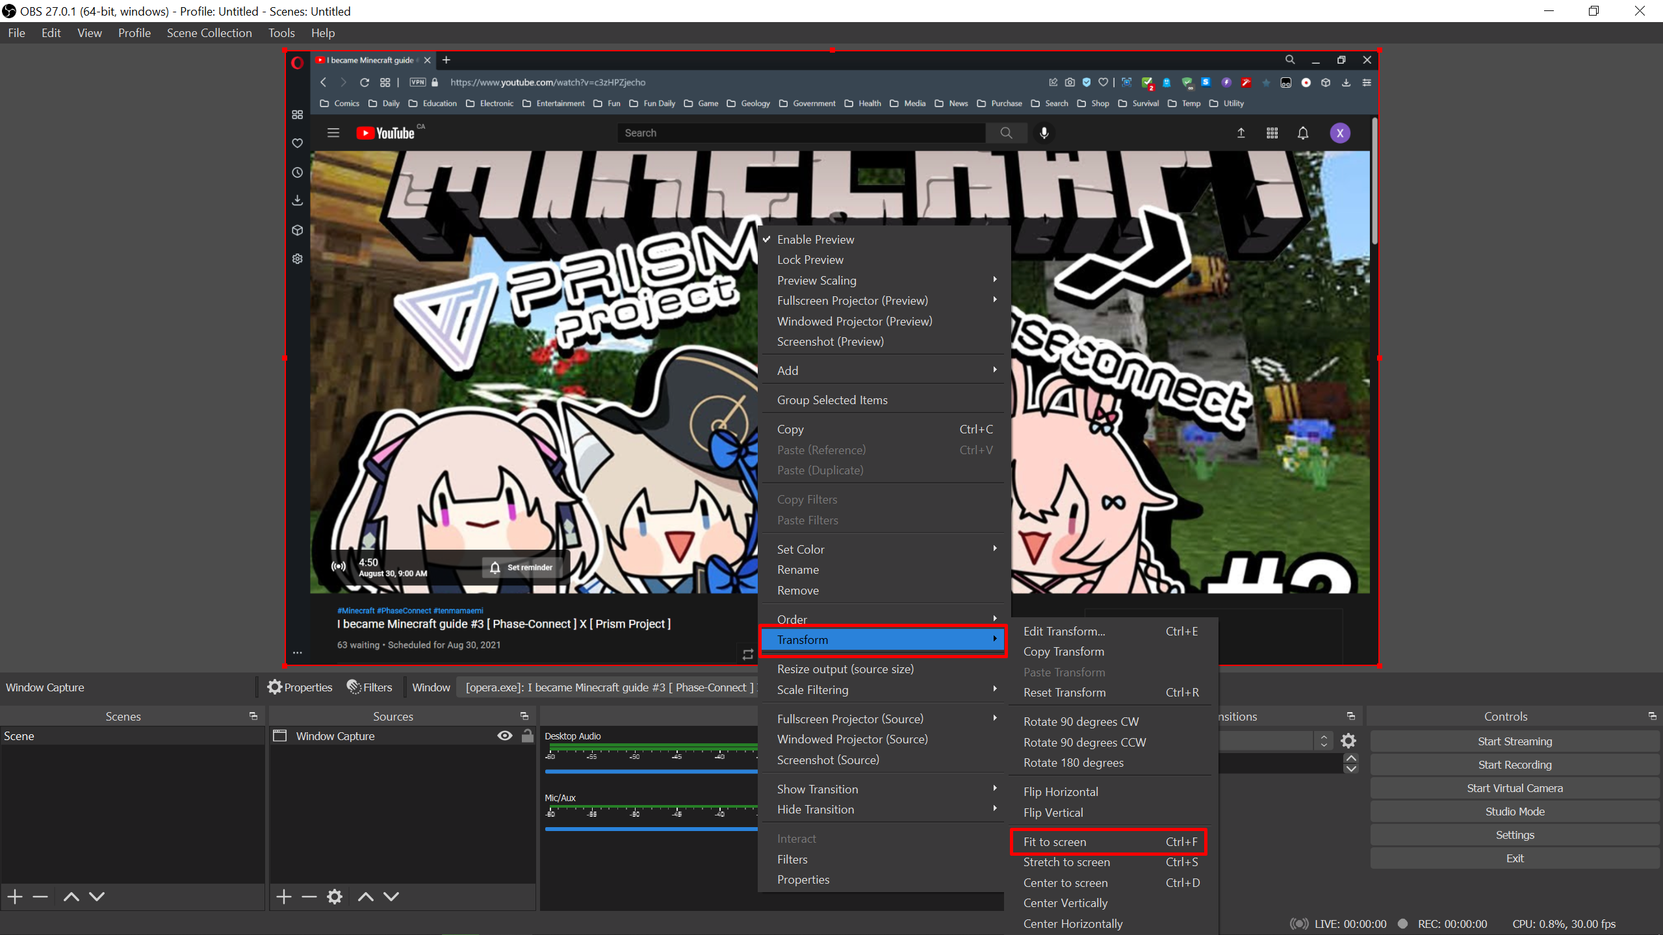The height and width of the screenshot is (935, 1663).
Task: Click the YouTube logo in captured browser
Action: 385,133
